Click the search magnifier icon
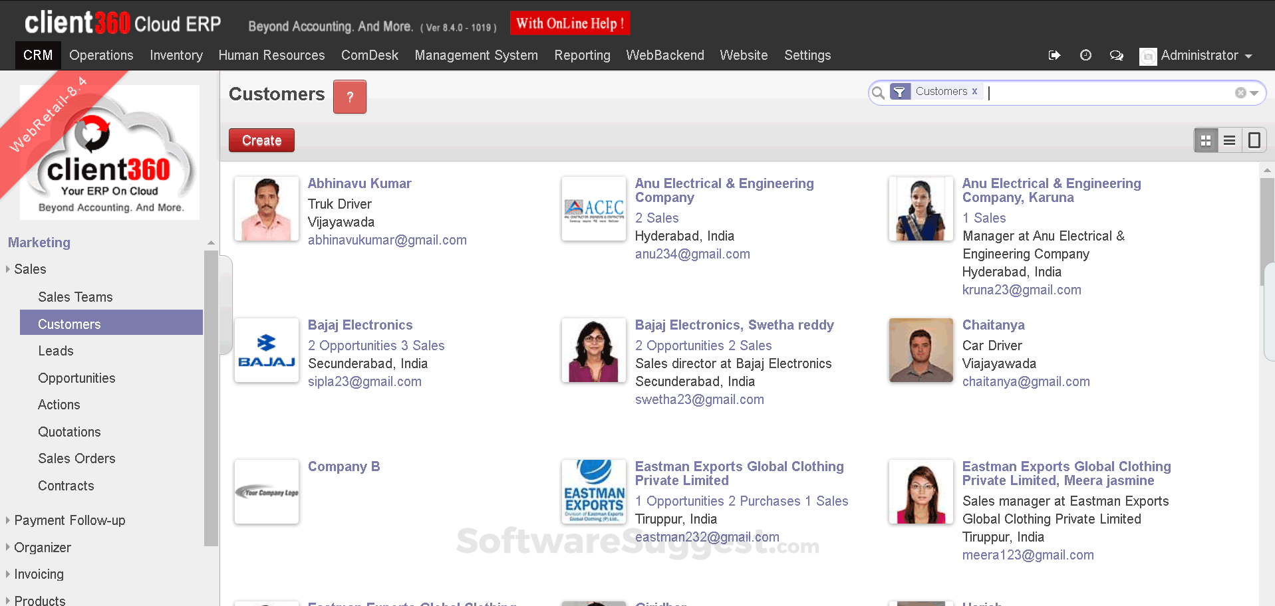The height and width of the screenshot is (606, 1275). [x=879, y=92]
